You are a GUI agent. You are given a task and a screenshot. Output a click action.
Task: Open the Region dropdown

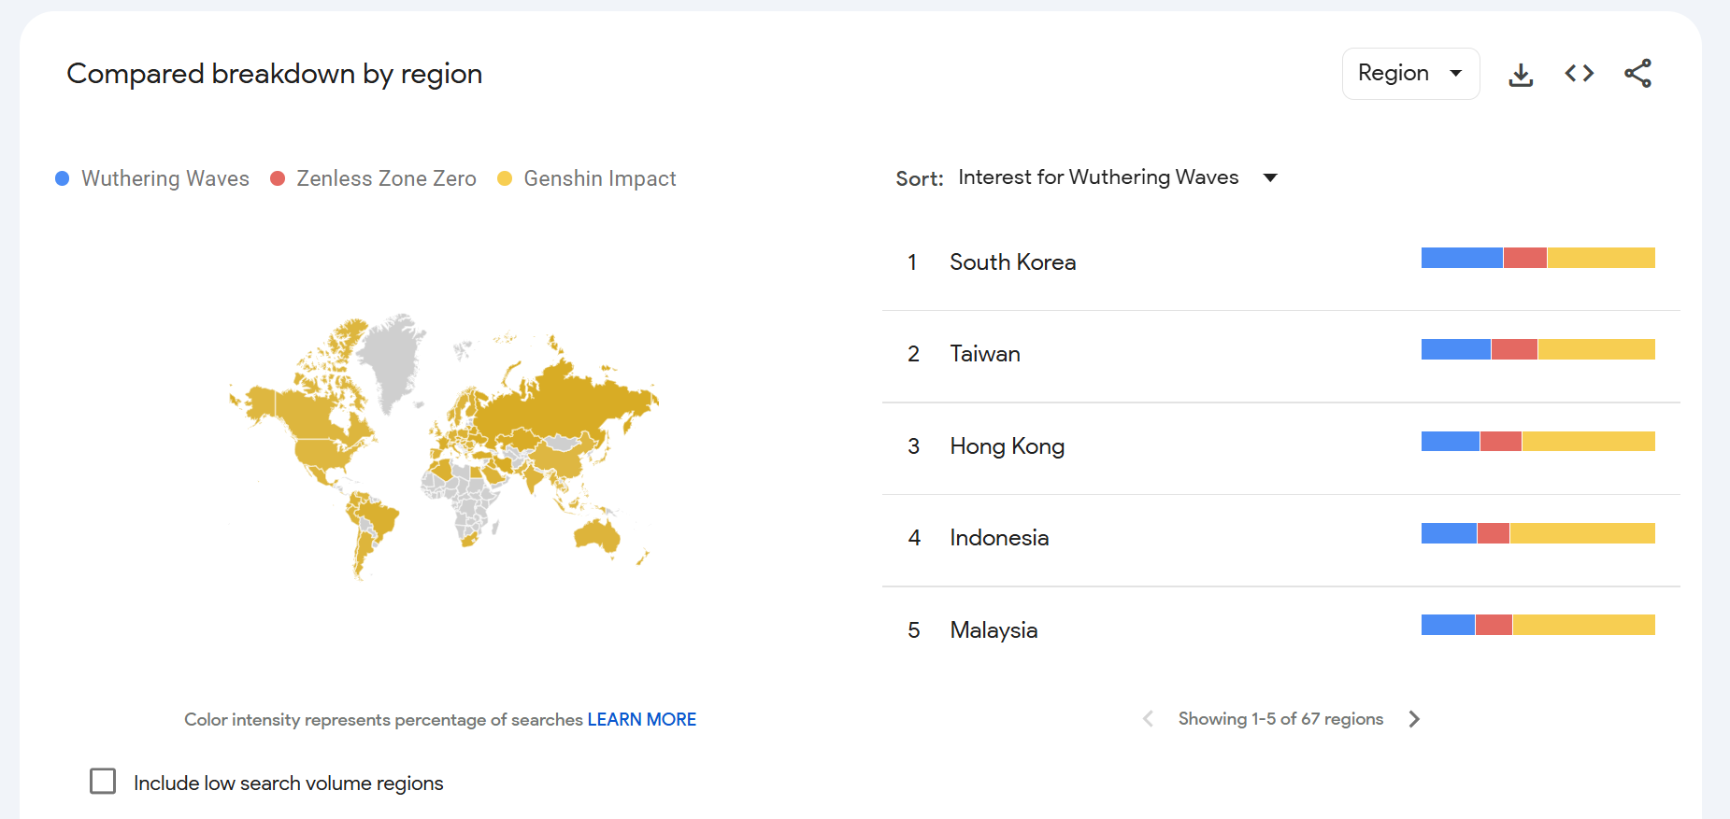pyautogui.click(x=1409, y=74)
